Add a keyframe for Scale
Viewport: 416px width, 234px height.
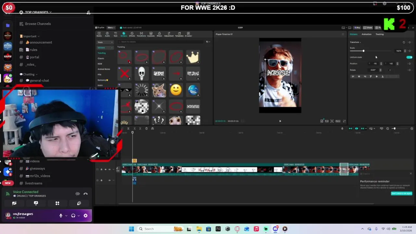[x=409, y=51]
